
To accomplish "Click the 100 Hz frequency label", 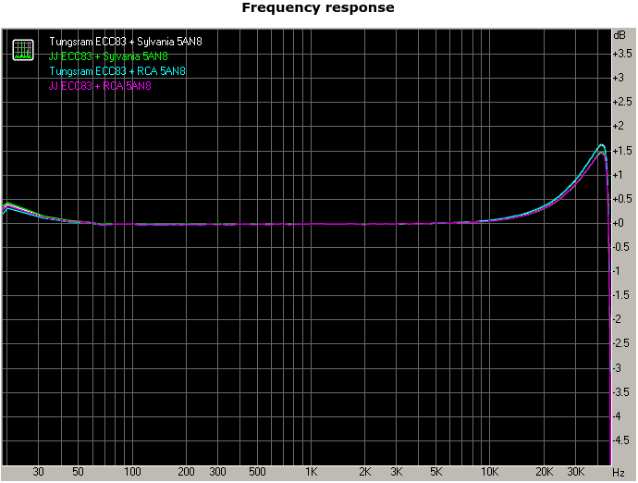I will point(132,472).
